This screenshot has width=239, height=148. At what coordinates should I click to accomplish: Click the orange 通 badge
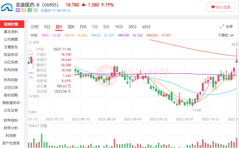tap(24, 10)
